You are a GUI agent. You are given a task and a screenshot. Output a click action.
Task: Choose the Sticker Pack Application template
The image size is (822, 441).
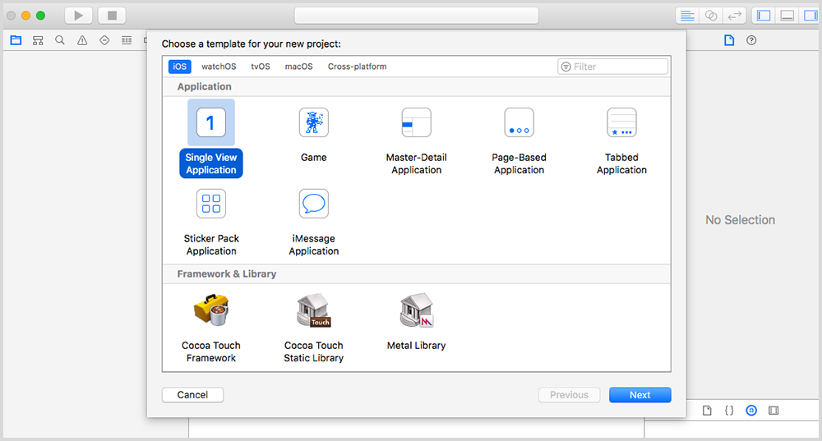211,204
